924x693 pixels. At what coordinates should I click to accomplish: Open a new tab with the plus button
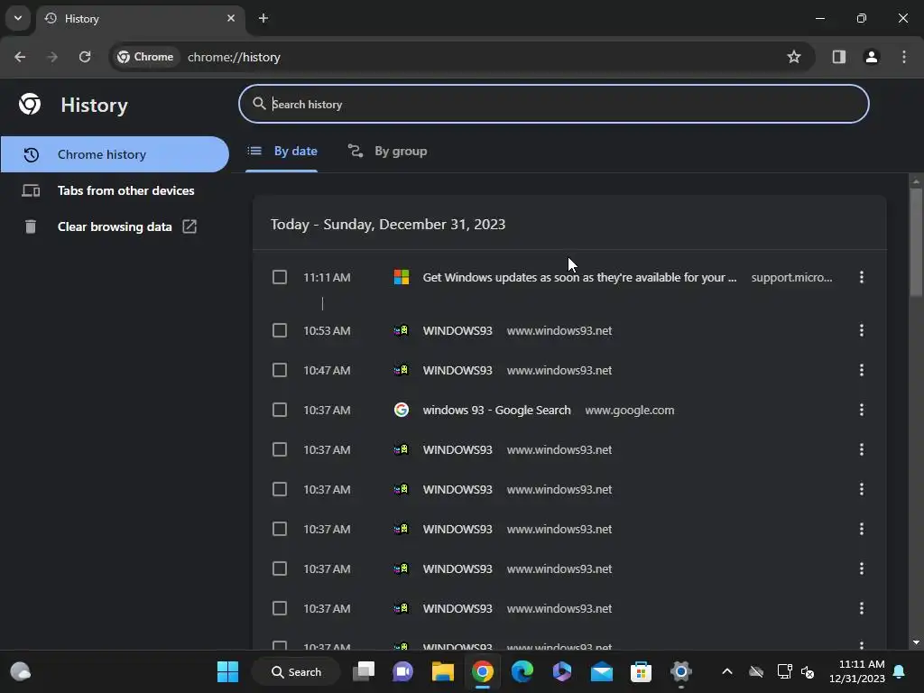[x=263, y=18]
